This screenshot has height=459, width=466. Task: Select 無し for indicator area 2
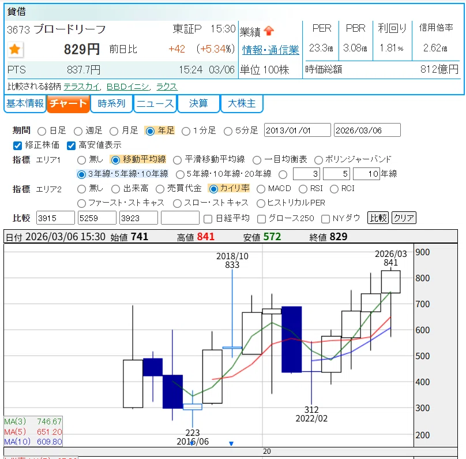pyautogui.click(x=81, y=189)
